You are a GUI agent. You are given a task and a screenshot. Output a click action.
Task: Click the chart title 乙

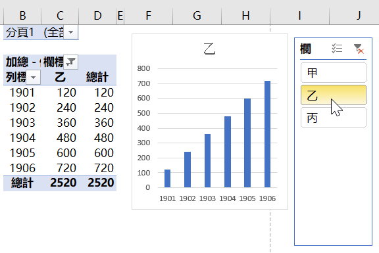(209, 49)
